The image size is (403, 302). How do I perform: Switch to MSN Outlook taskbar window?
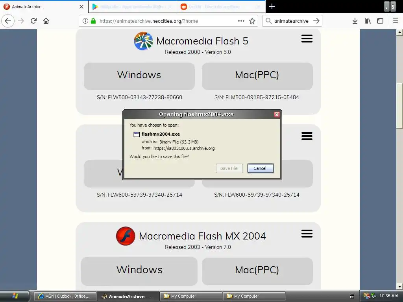click(65, 296)
